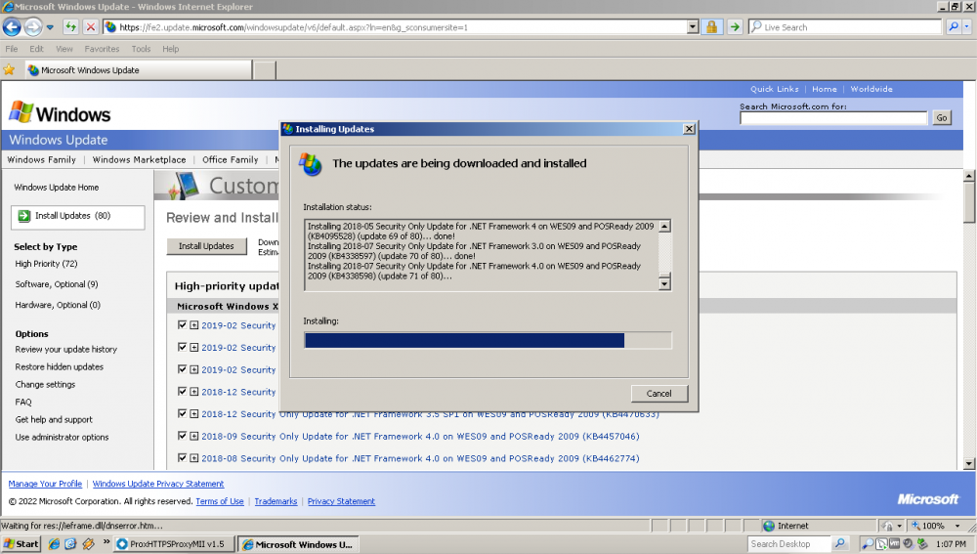The width and height of the screenshot is (977, 554).
Task: Click the zoom level magnifier in status bar
Action: point(916,526)
